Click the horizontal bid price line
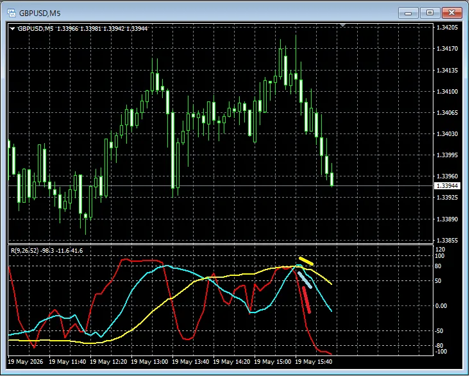470x376 pixels. click(x=221, y=186)
